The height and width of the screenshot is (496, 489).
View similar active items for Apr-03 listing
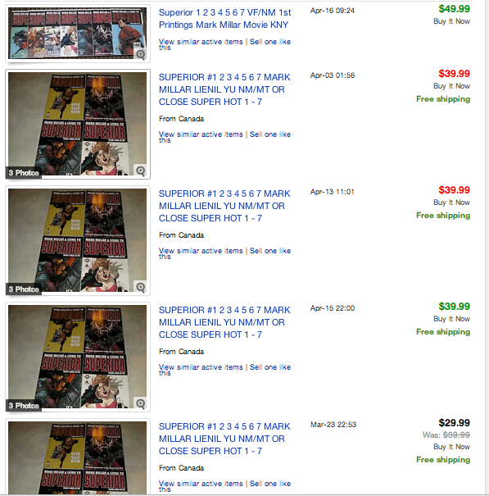coord(201,134)
